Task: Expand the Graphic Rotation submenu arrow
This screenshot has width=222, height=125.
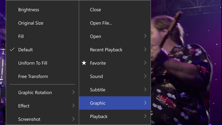Action: click(x=73, y=92)
